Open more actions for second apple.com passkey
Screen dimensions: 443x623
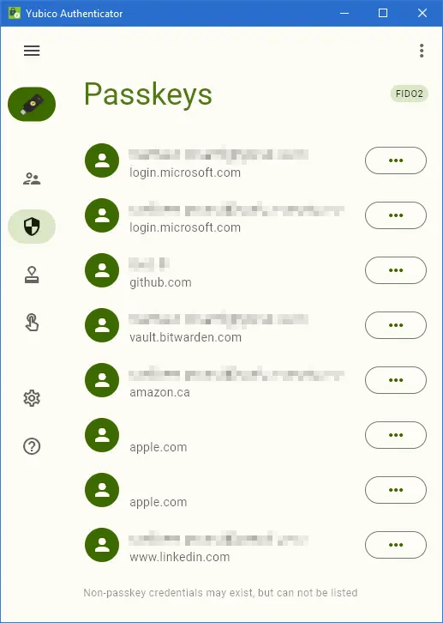[396, 490]
